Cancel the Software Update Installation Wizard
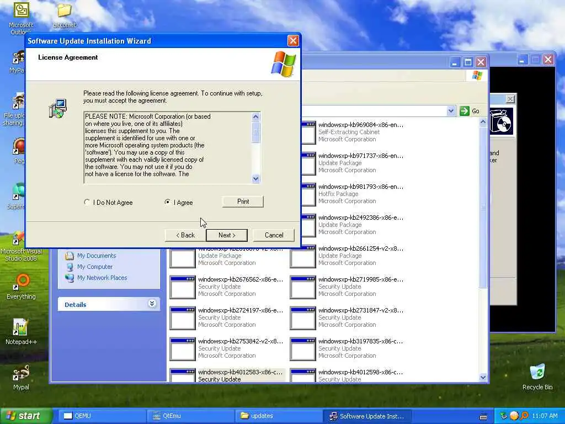Image resolution: width=565 pixels, height=424 pixels. pyautogui.click(x=274, y=235)
